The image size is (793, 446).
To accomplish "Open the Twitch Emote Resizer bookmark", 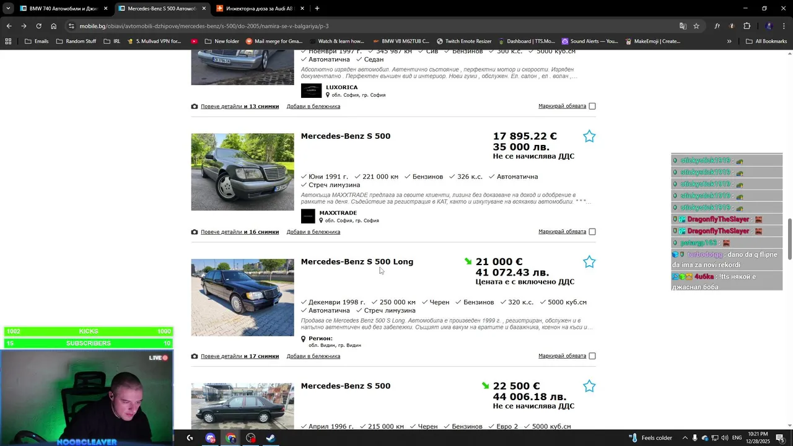I will click(464, 42).
